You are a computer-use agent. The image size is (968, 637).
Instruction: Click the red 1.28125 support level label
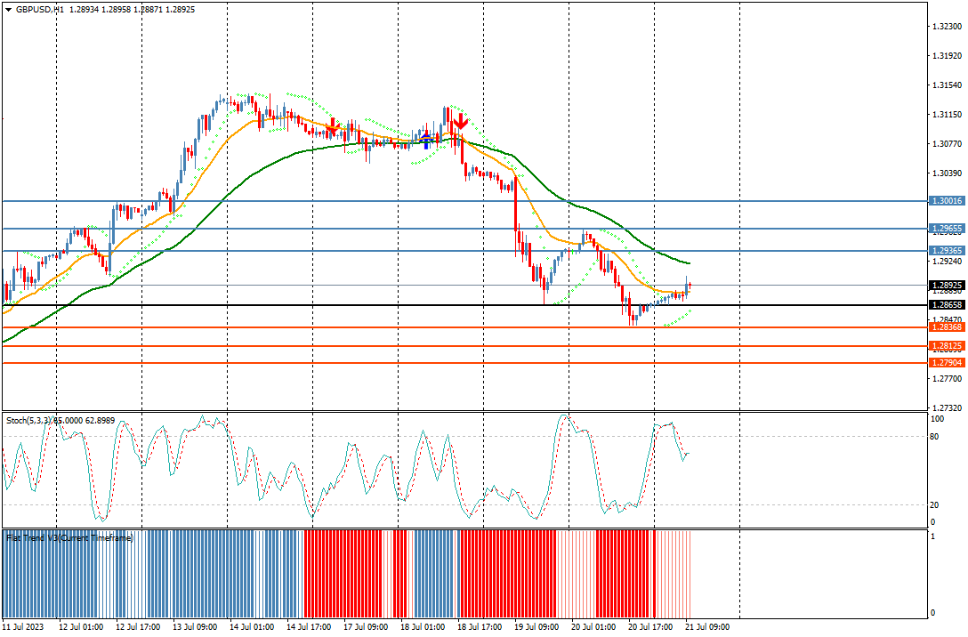click(947, 346)
